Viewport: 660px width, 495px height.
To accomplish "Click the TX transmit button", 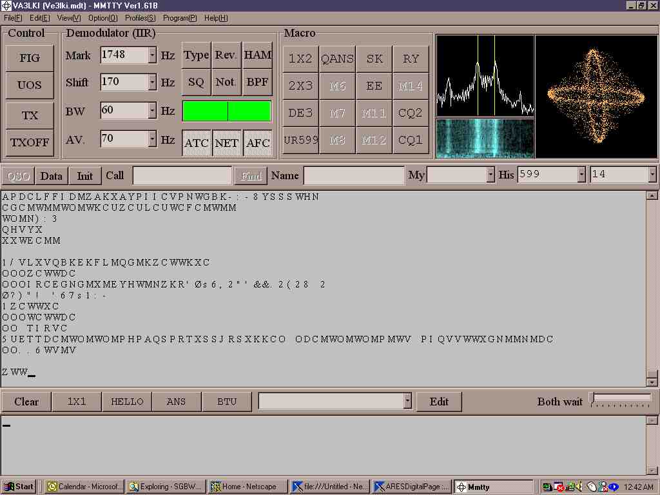I will coord(30,115).
